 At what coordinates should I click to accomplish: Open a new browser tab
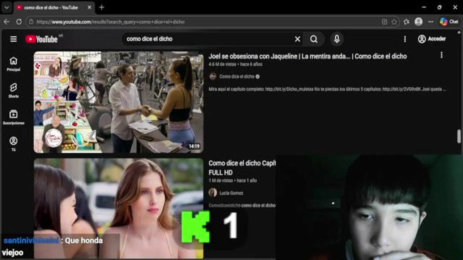coord(102,7)
